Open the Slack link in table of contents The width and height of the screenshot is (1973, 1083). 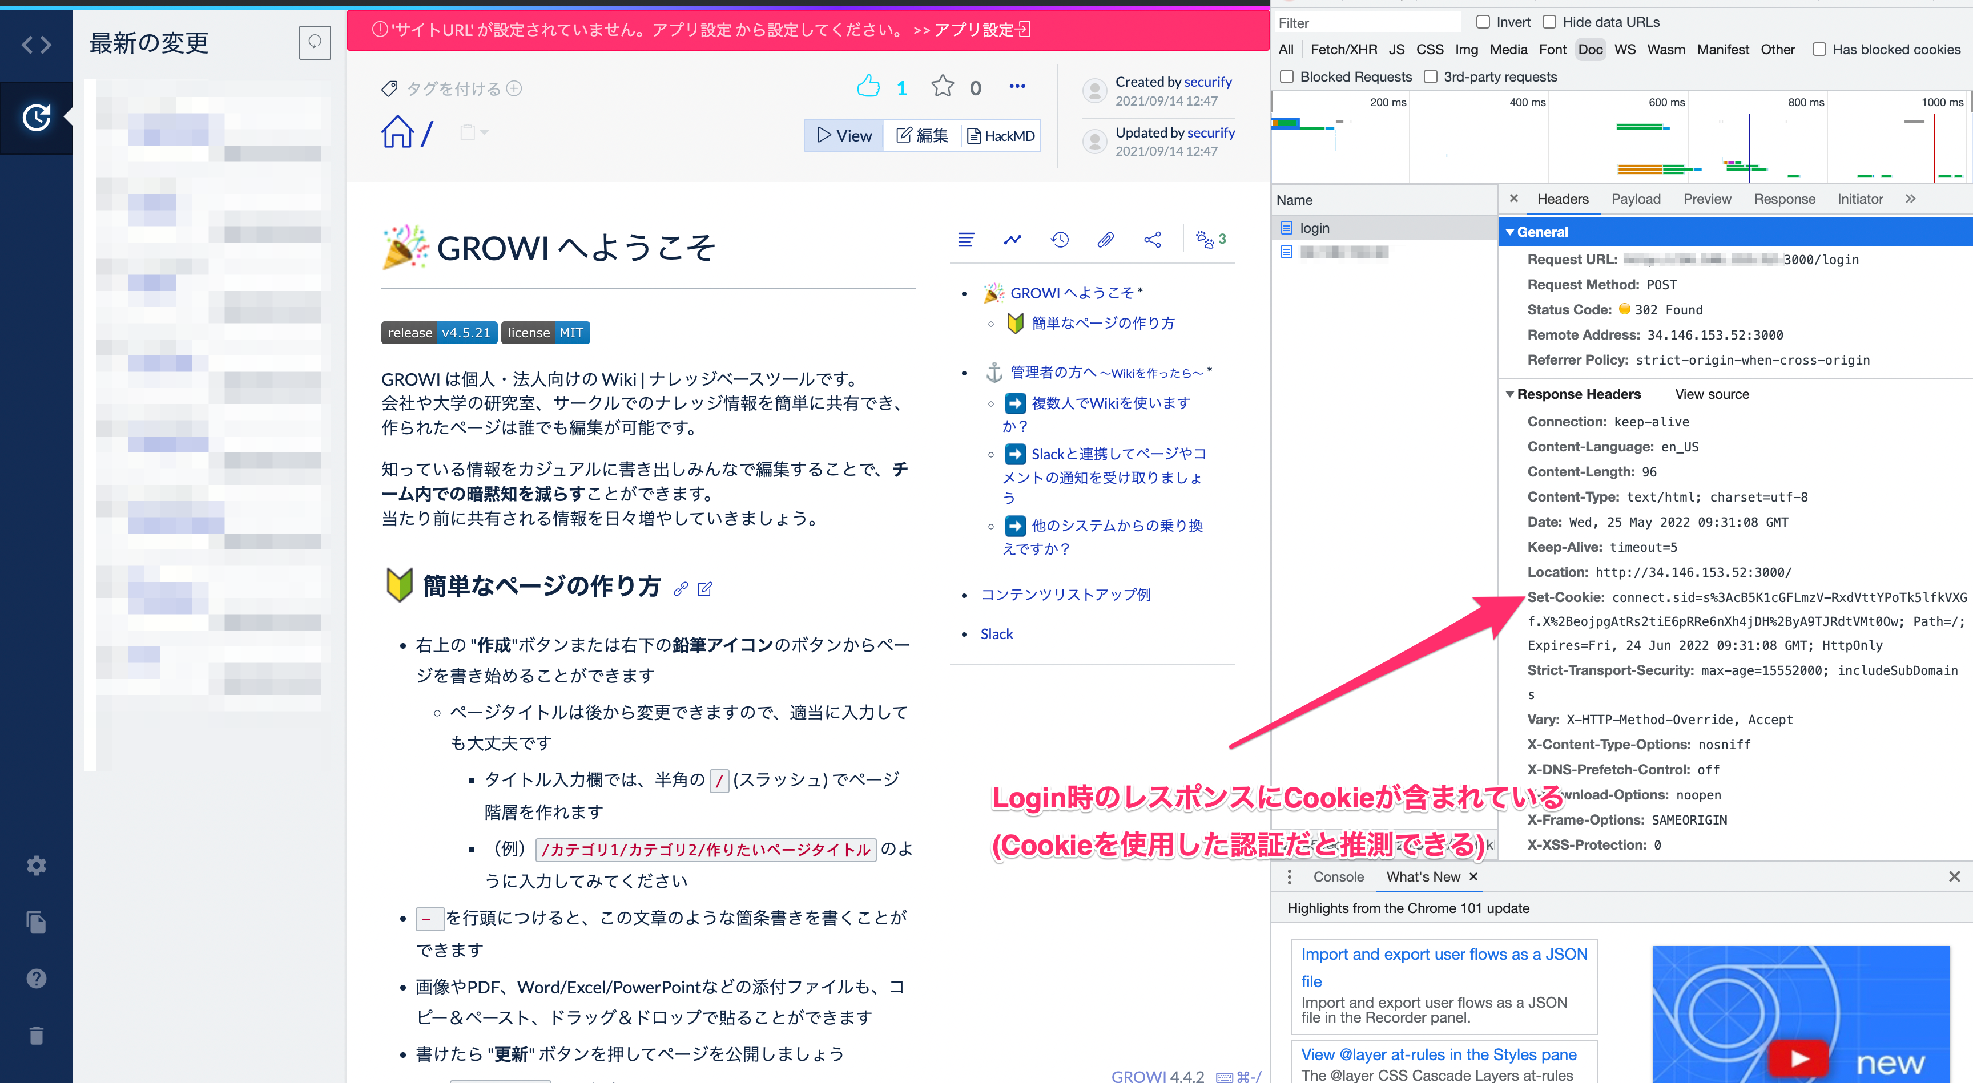[996, 634]
